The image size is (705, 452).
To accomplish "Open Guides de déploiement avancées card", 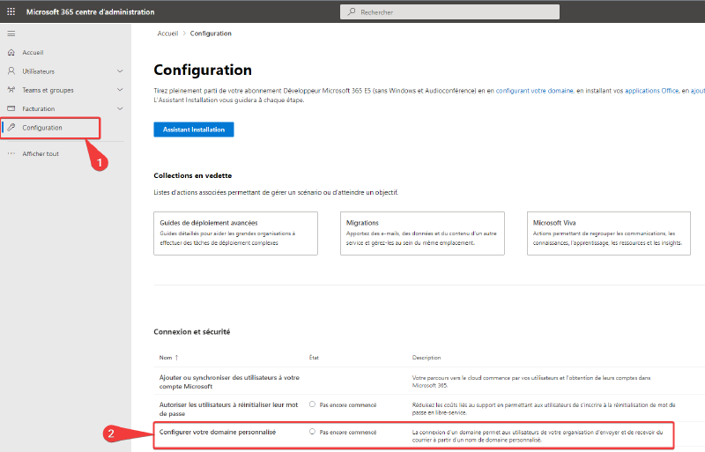I will click(x=235, y=233).
